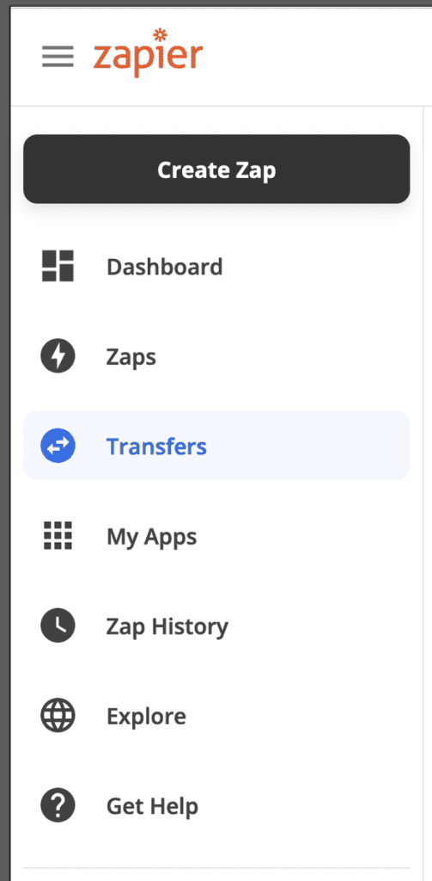Image resolution: width=432 pixels, height=881 pixels.
Task: Open the Zap History label text
Action: (167, 627)
